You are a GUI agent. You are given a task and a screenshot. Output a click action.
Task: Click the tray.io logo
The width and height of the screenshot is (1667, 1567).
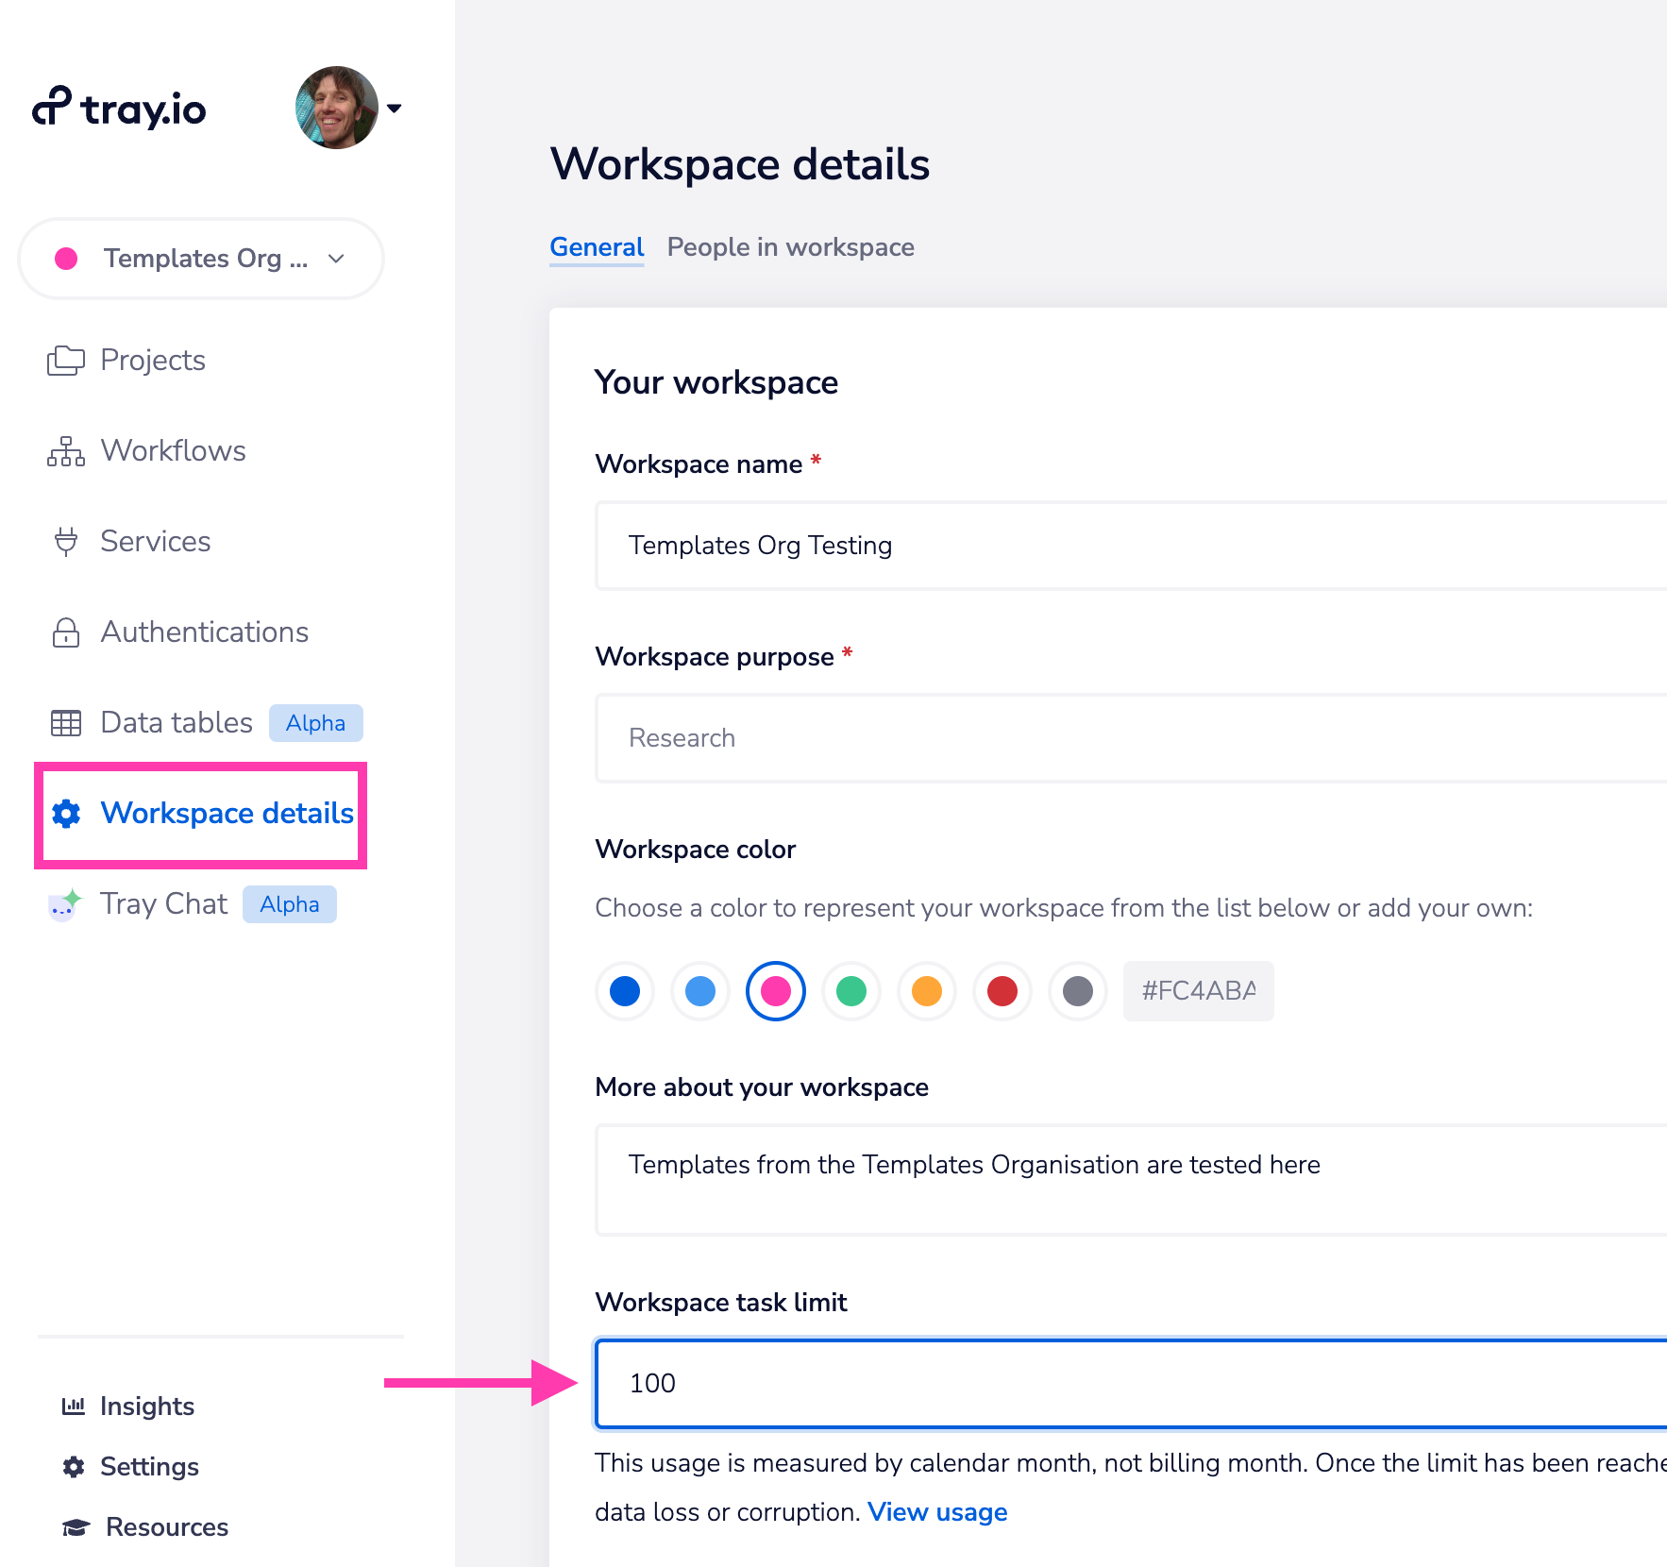(120, 109)
